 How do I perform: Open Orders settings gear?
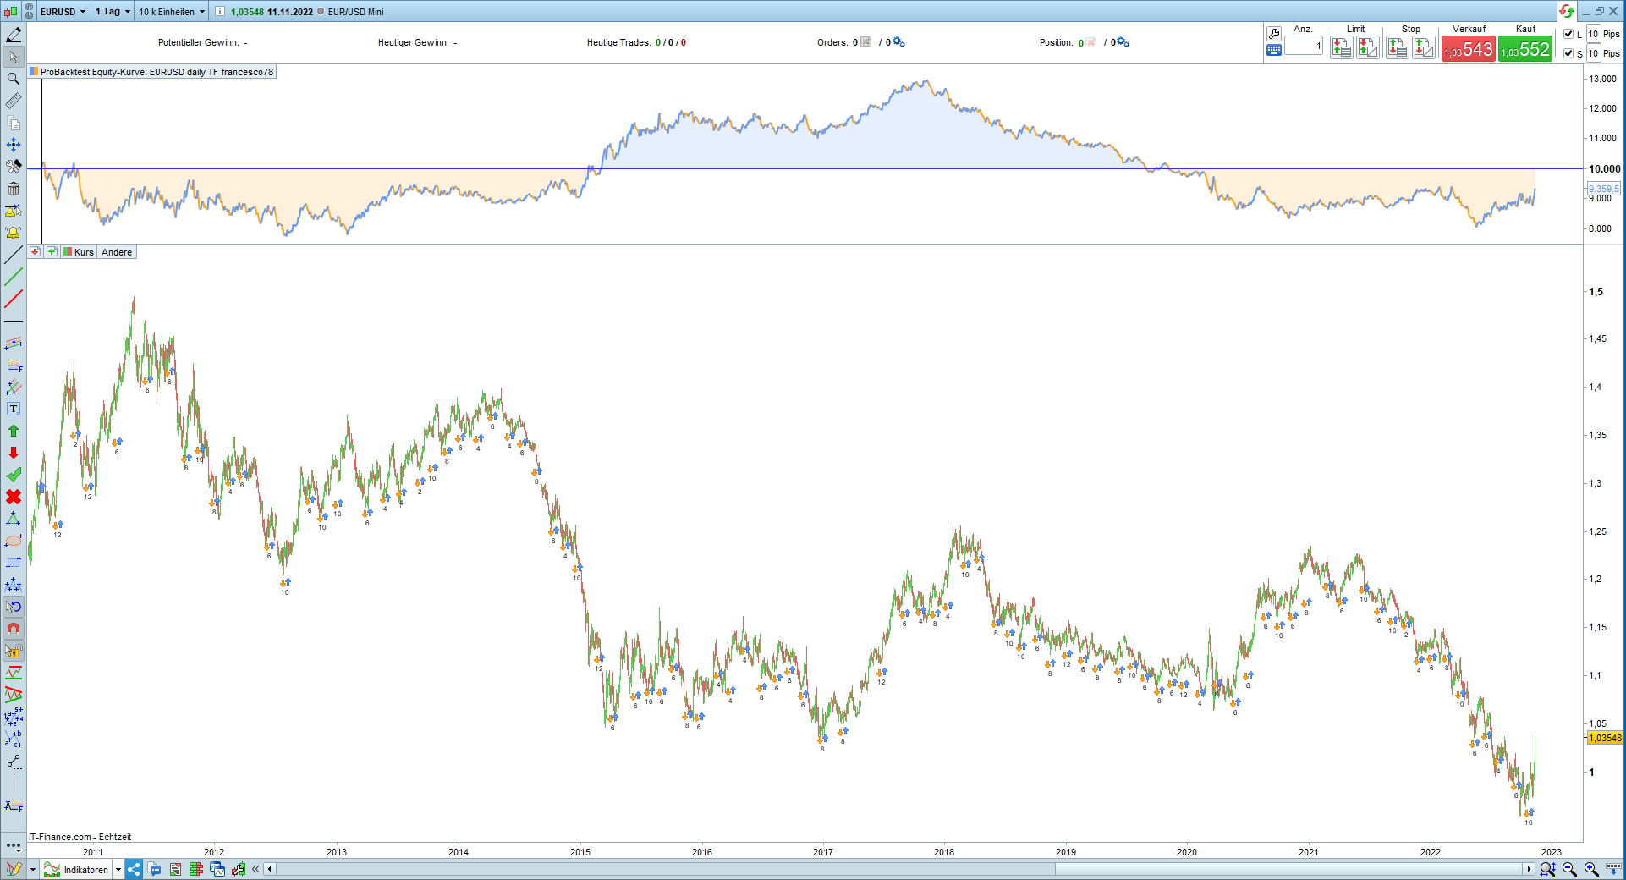(898, 42)
